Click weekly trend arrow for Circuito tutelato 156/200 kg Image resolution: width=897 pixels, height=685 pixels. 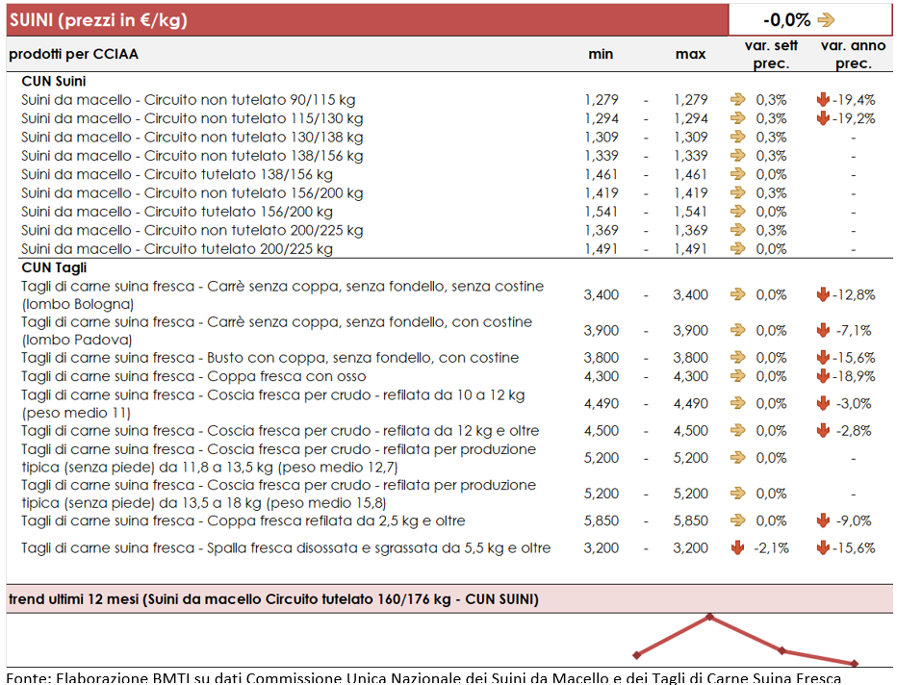[738, 212]
